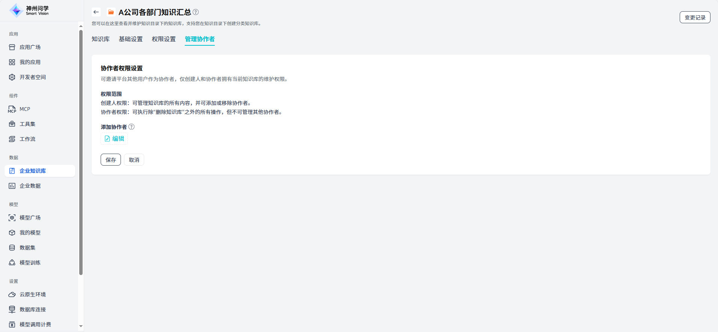Open the MCP component page
718x332 pixels.
click(25, 109)
